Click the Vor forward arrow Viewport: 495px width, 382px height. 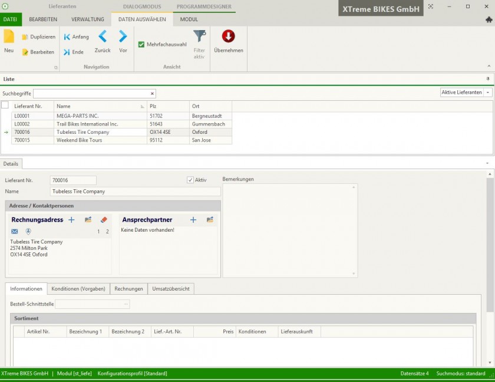coord(123,37)
